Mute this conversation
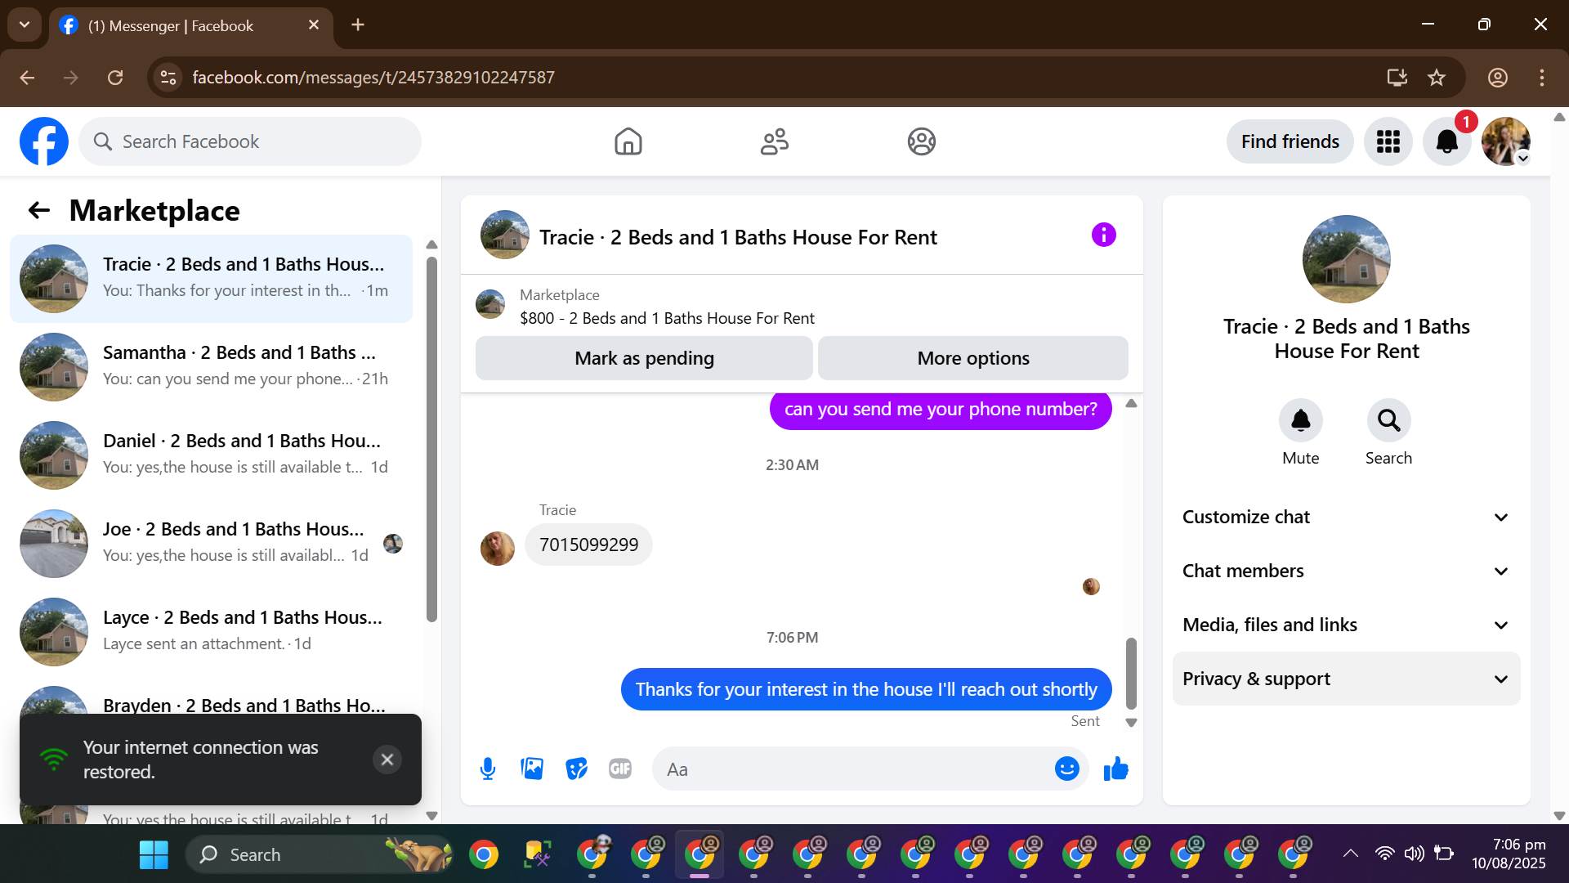The height and width of the screenshot is (883, 1569). pos(1300,421)
